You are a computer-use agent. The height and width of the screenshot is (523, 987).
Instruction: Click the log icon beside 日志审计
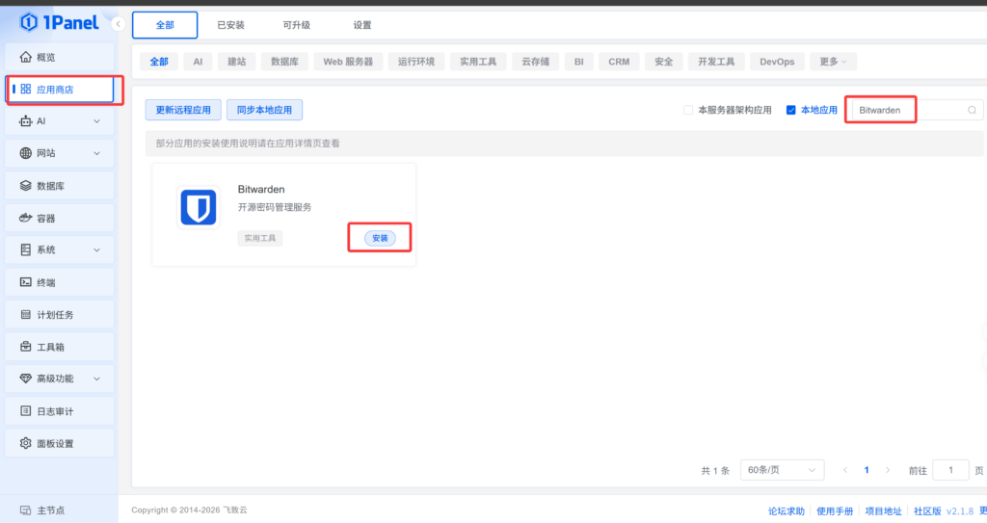pos(25,411)
